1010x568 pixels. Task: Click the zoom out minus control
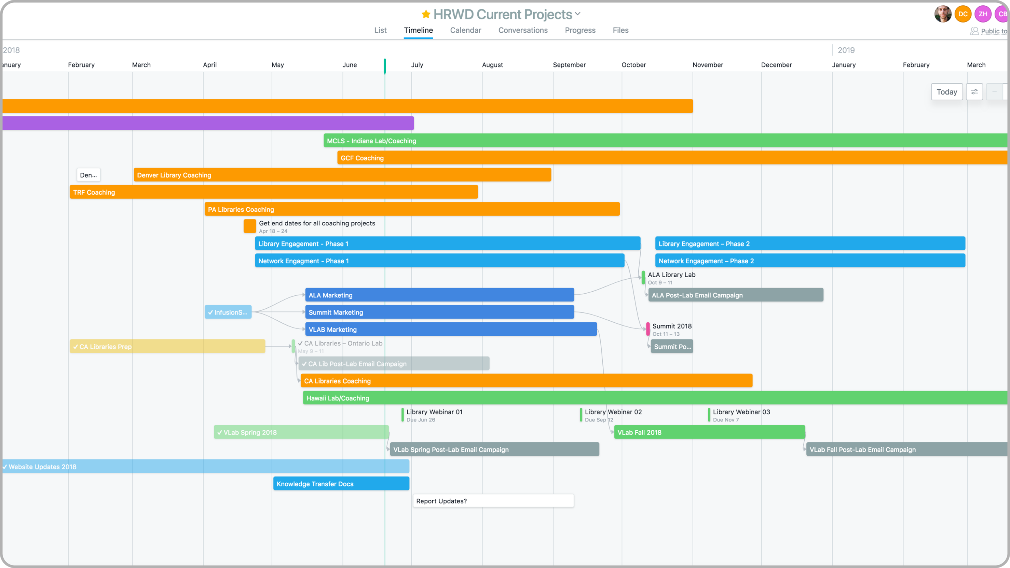click(995, 92)
